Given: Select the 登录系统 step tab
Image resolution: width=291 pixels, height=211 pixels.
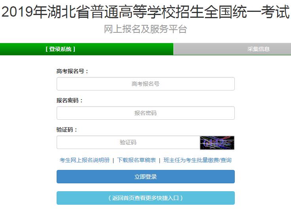Looking at the screenshot, I should coord(87,49).
